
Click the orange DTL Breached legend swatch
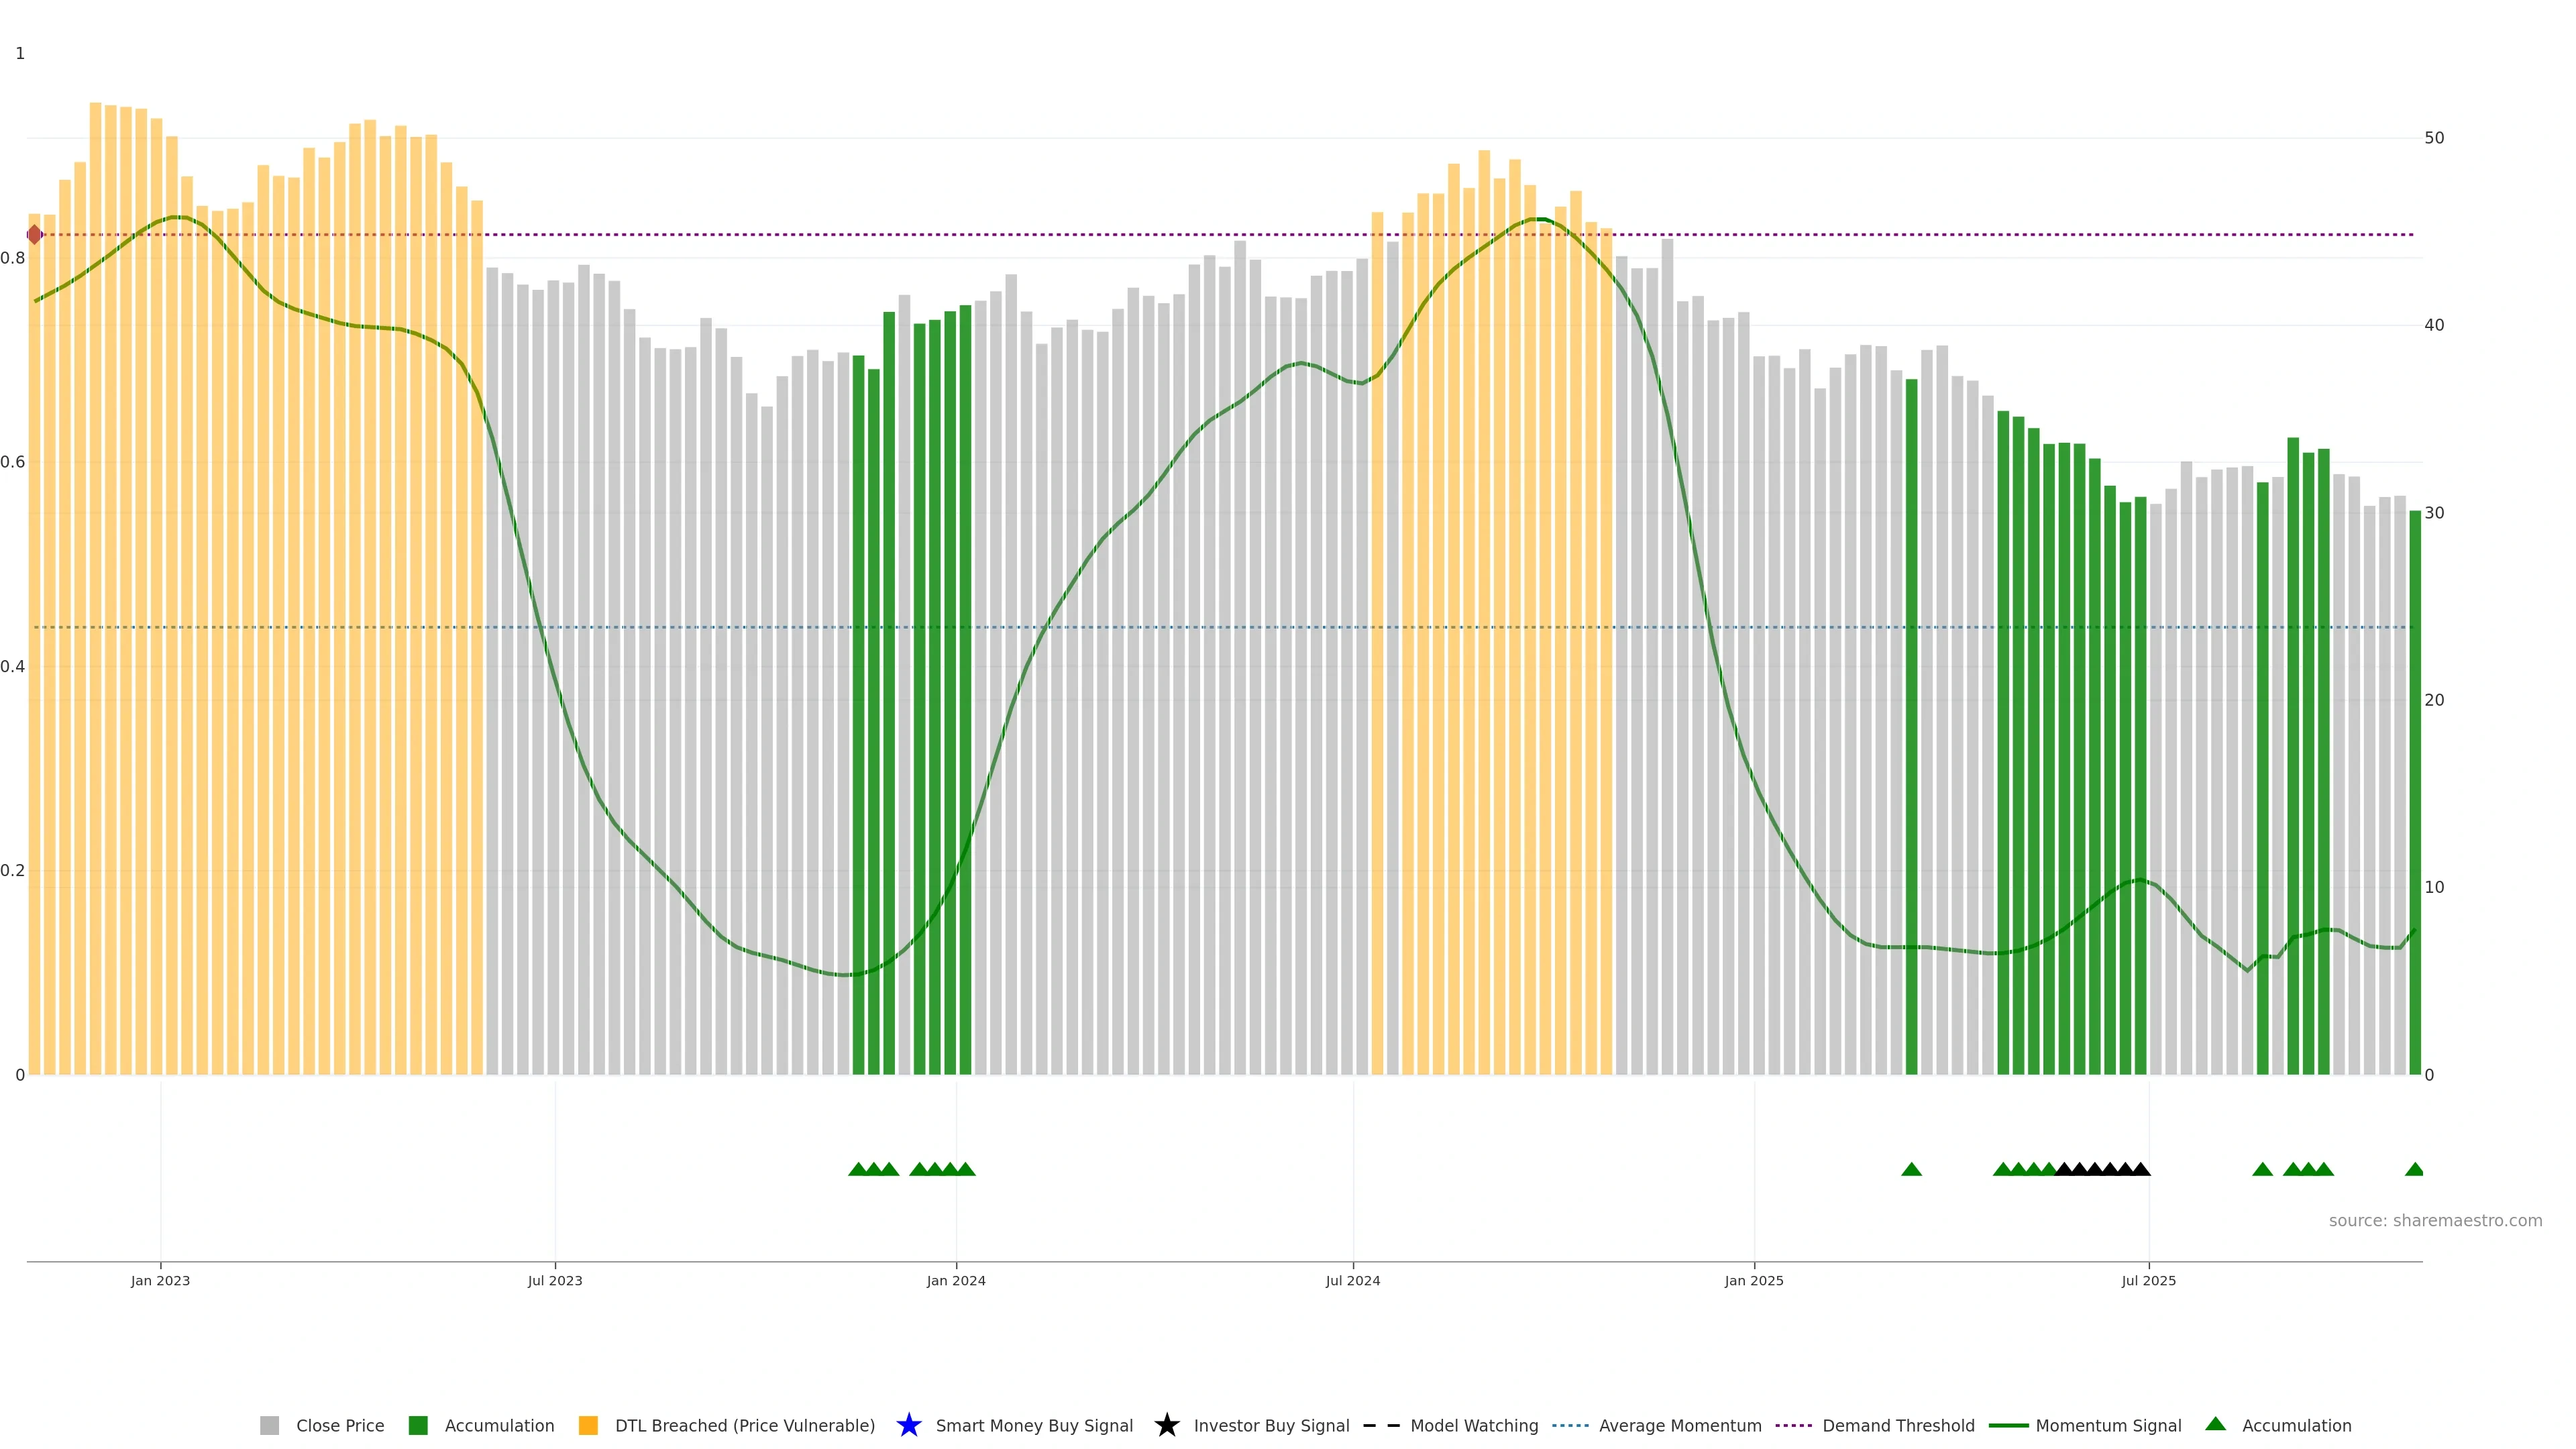coord(588,1425)
